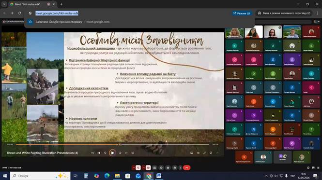Click the playhead knob on the progress bar
The image size is (322, 180).
(x=120, y=144)
